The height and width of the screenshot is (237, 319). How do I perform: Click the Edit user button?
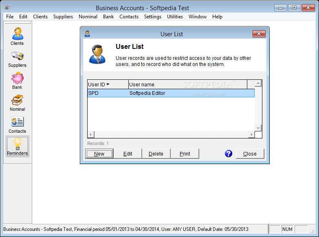128,154
